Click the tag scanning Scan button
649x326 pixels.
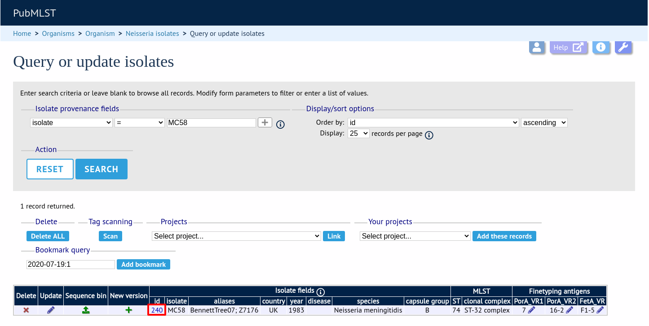(110, 236)
